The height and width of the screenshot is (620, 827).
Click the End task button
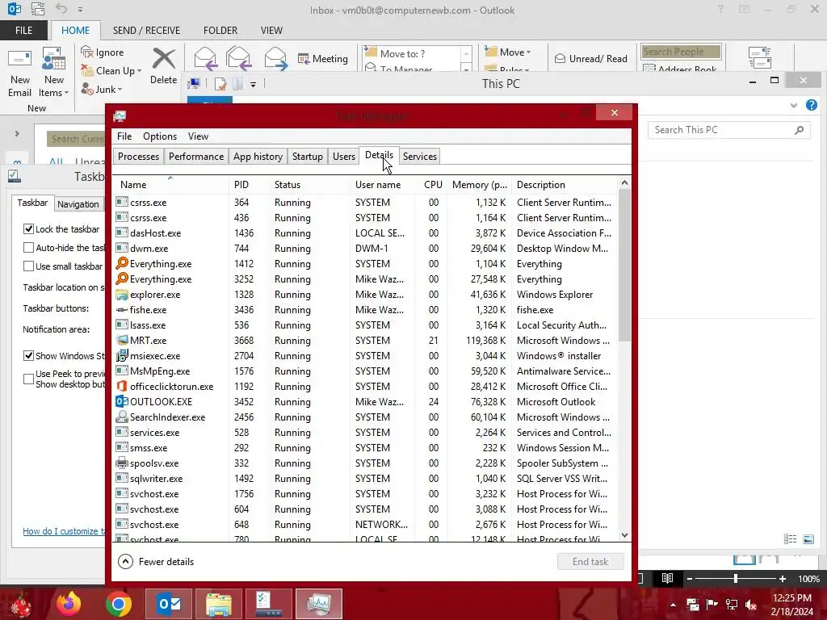(590, 562)
